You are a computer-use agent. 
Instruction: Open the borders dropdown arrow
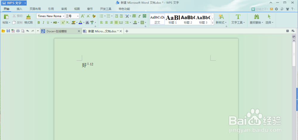coord(146,23)
